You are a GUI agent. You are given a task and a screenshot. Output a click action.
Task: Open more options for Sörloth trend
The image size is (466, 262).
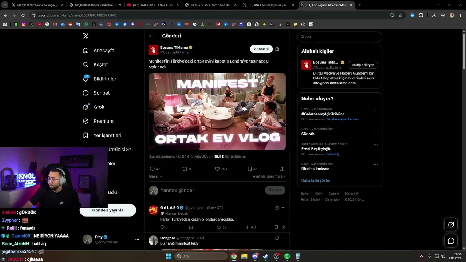click(376, 130)
